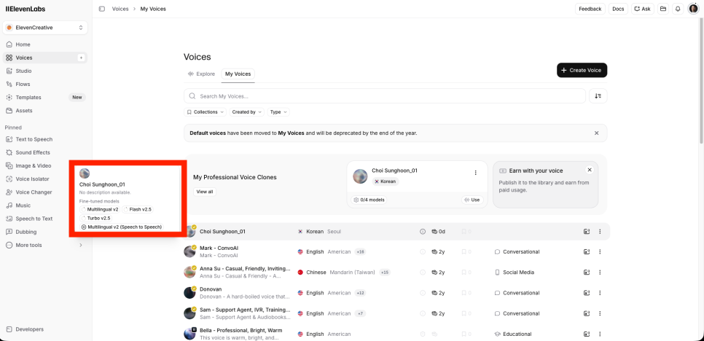Click the page vertical scrollbar
The image size is (704, 341).
click(701, 81)
